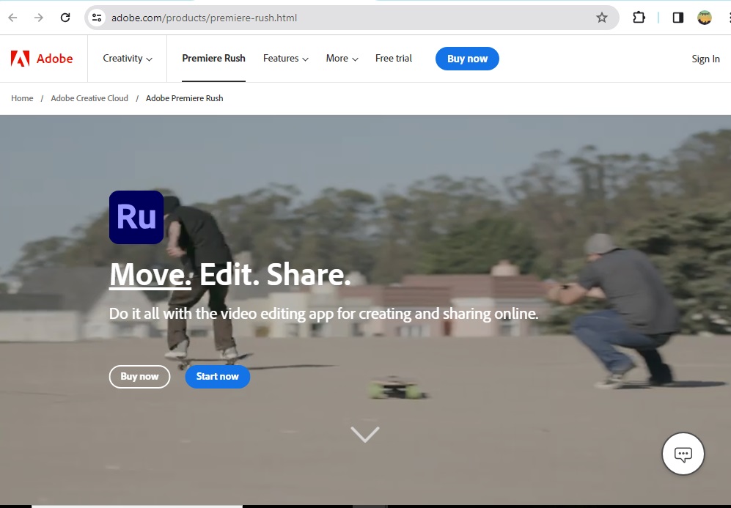
Task: Expand the Features dropdown menu
Action: click(x=286, y=59)
